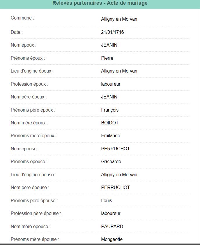Click the "Profession époux :" label
The width and height of the screenshot is (200, 245).
click(x=29, y=84)
